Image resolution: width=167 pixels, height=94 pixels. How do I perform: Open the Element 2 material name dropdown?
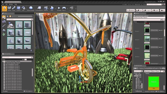click(x=154, y=39)
